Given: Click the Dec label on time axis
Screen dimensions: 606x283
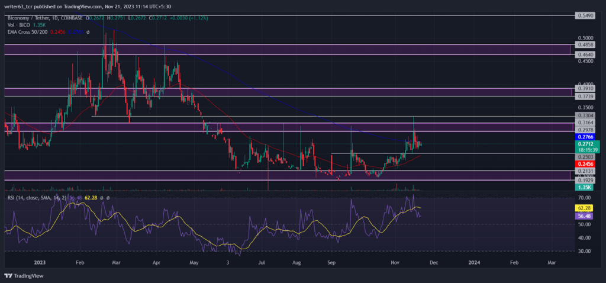Looking at the screenshot, I should (x=434, y=262).
